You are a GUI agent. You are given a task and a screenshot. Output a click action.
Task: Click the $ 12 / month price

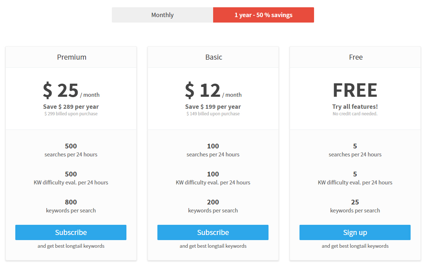(x=213, y=90)
